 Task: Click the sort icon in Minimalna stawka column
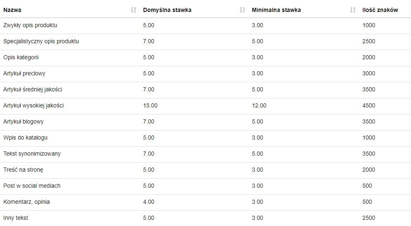tap(353, 10)
